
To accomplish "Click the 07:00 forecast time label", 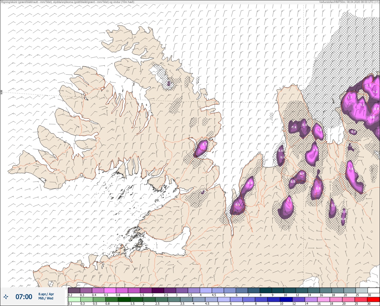I will 24,296.
